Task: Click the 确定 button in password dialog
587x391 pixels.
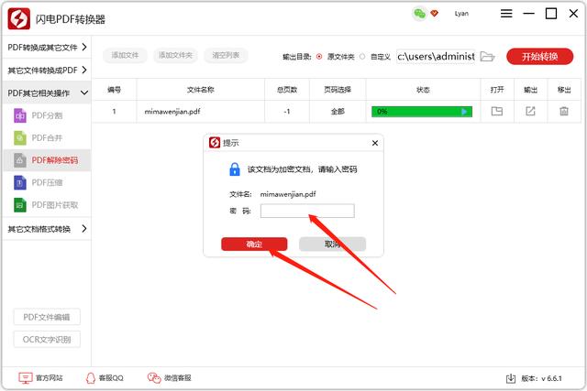Action: (254, 244)
